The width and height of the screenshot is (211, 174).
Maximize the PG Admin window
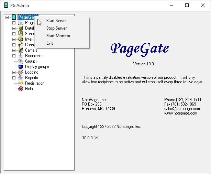click(x=187, y=6)
